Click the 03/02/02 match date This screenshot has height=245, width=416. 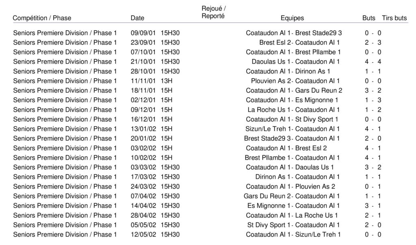143,148
